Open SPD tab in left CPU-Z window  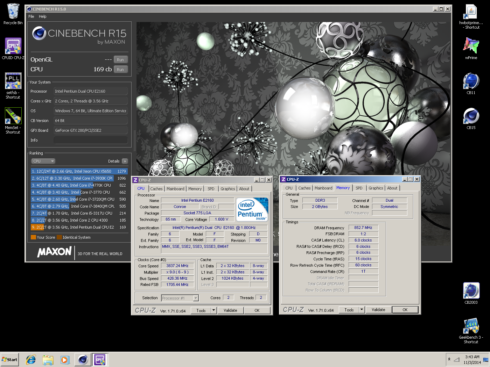click(211, 189)
